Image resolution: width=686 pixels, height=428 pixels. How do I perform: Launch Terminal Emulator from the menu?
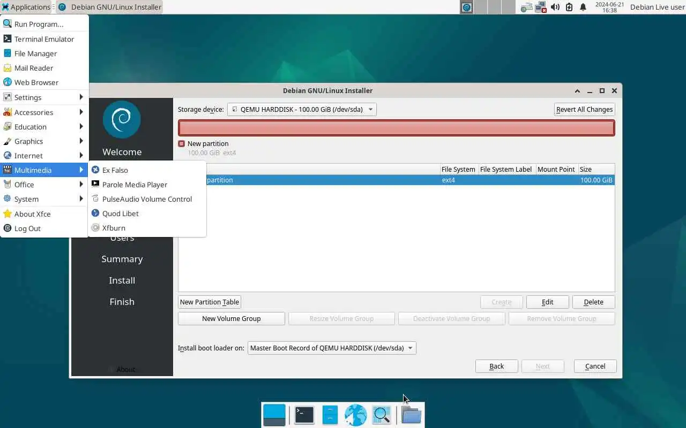[44, 39]
